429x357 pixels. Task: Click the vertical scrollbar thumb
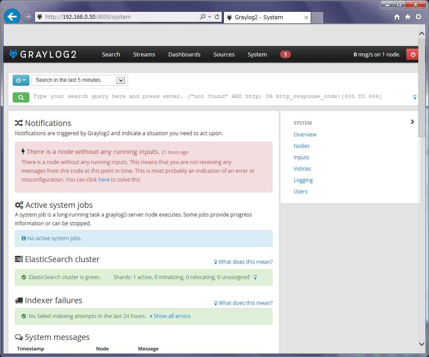coord(422,87)
